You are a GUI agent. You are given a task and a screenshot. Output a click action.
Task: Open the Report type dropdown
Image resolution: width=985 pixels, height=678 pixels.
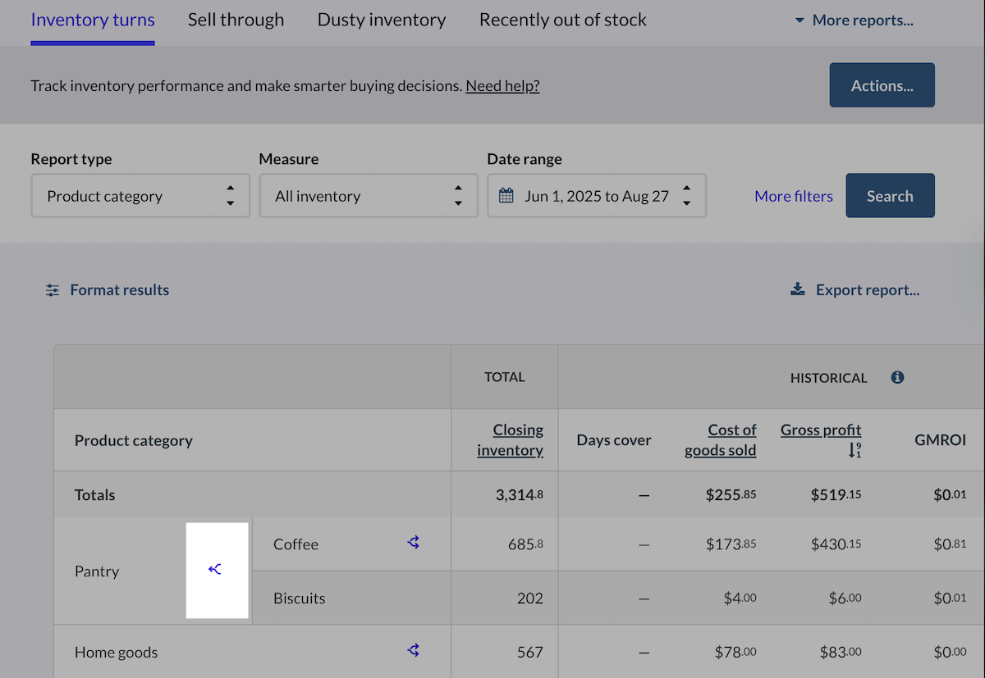pos(138,196)
